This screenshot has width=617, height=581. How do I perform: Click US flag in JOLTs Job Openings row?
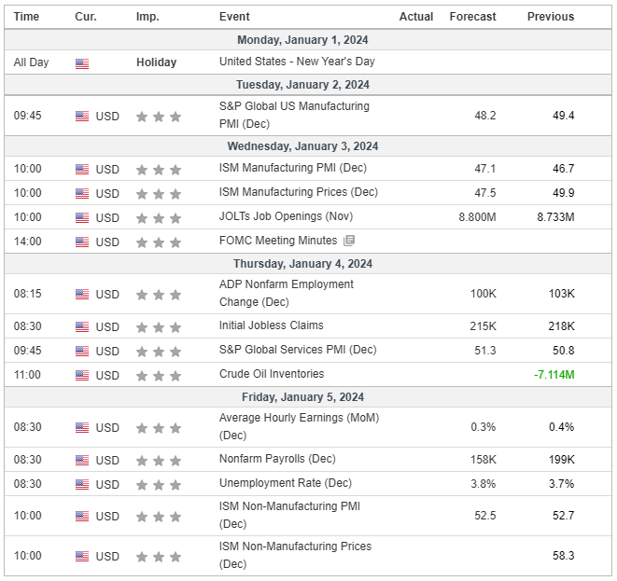[82, 217]
